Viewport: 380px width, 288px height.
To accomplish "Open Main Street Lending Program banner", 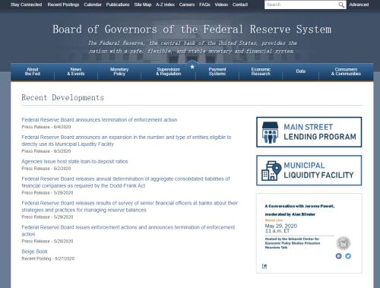I will click(309, 132).
